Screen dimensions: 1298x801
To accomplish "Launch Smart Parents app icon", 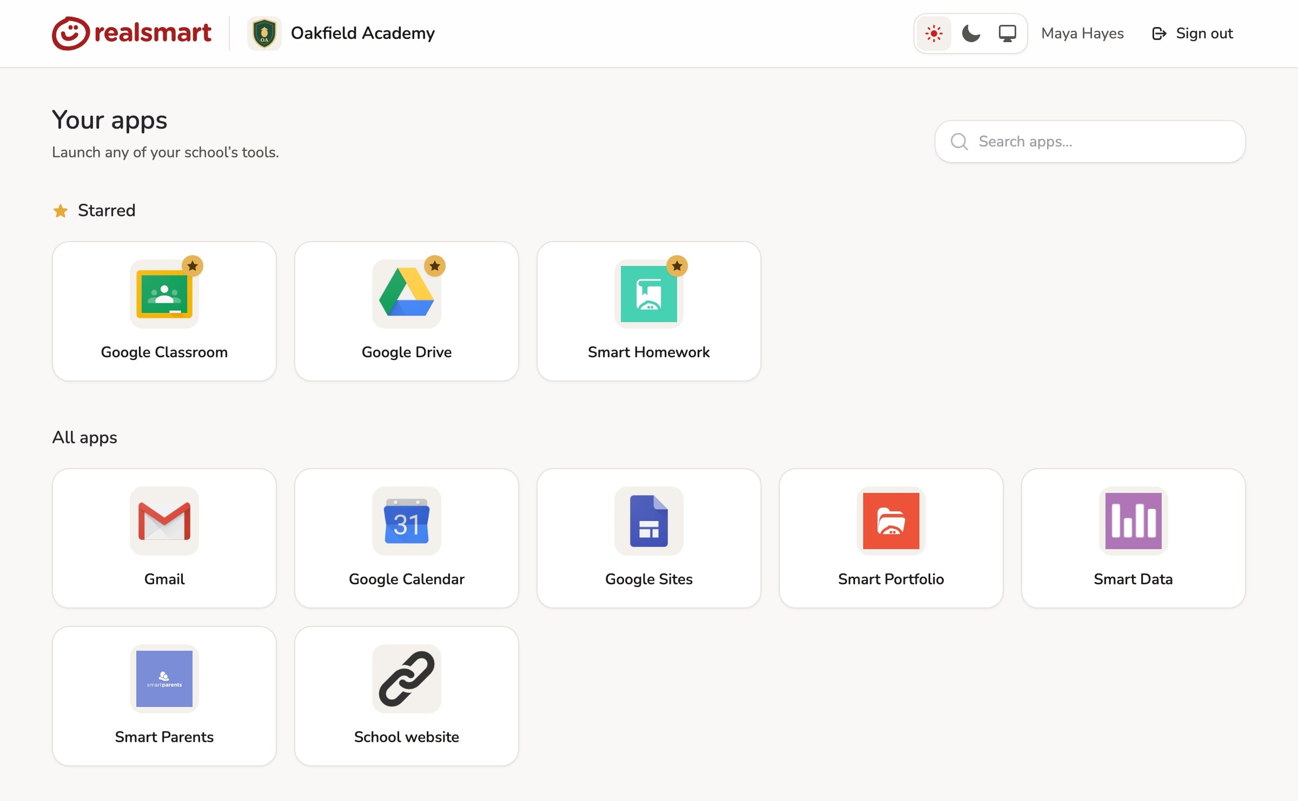I will coord(164,679).
